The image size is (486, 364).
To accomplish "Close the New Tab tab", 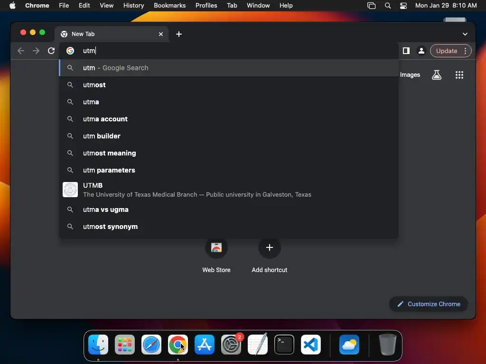I will click(160, 34).
